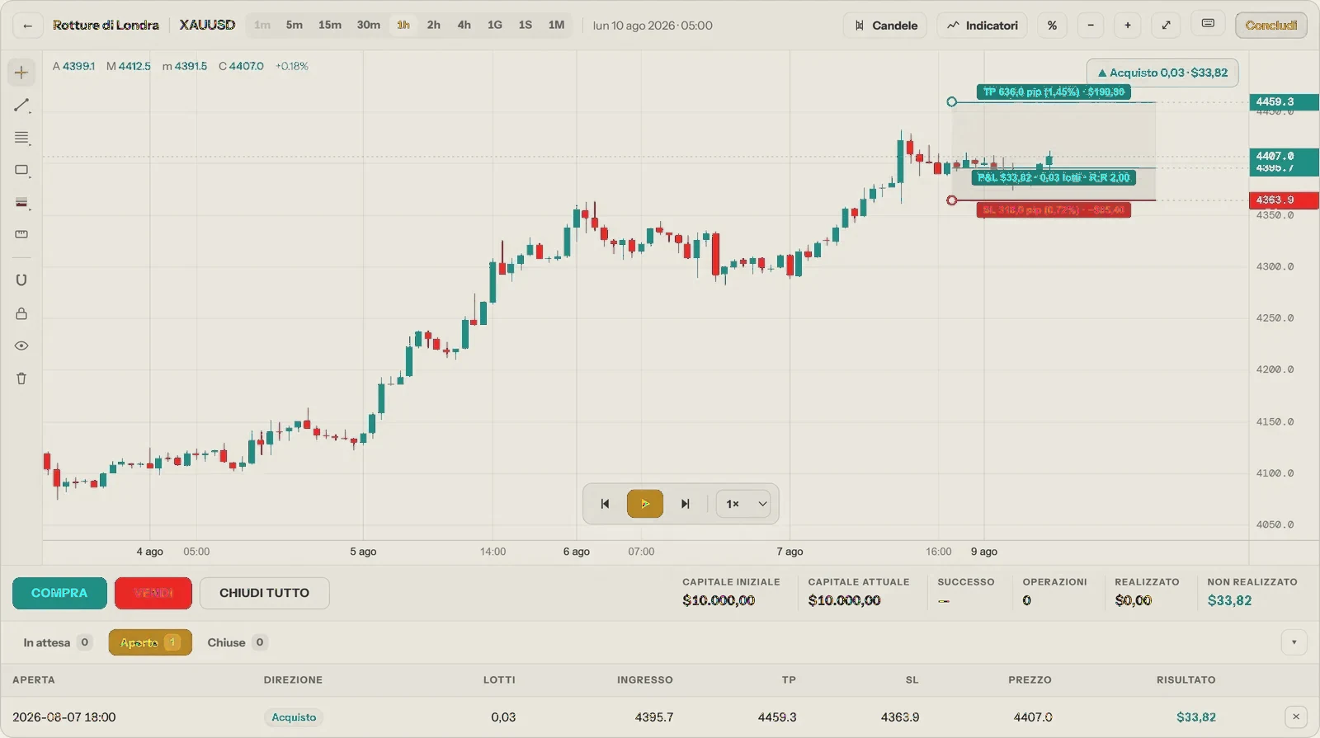This screenshot has height=738, width=1320.
Task: Open the Chiuse trades tab
Action: point(237,642)
